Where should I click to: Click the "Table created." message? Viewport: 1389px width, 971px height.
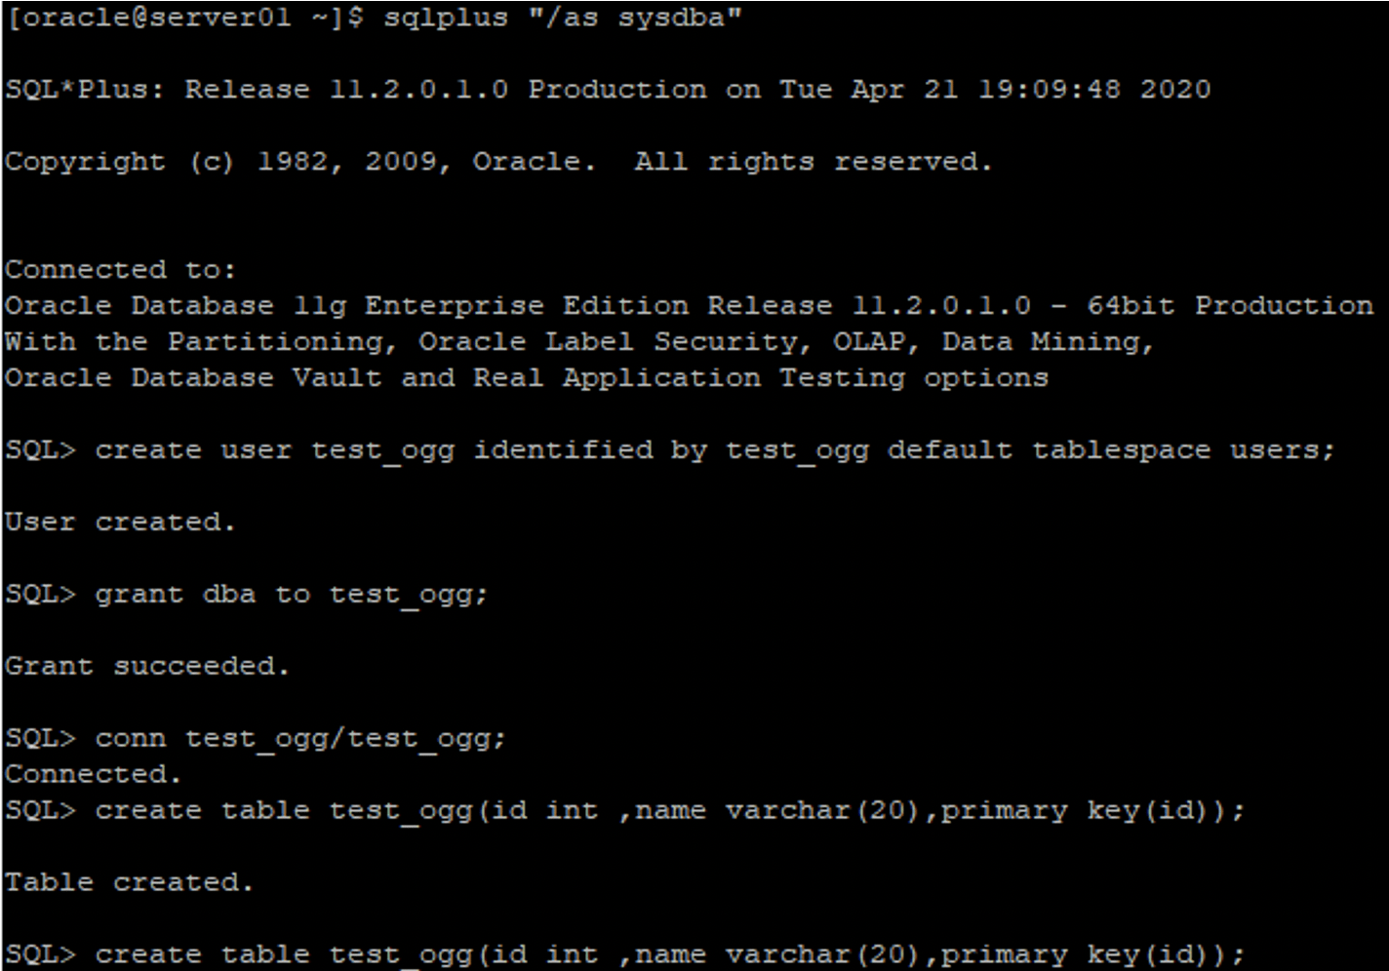point(129,882)
